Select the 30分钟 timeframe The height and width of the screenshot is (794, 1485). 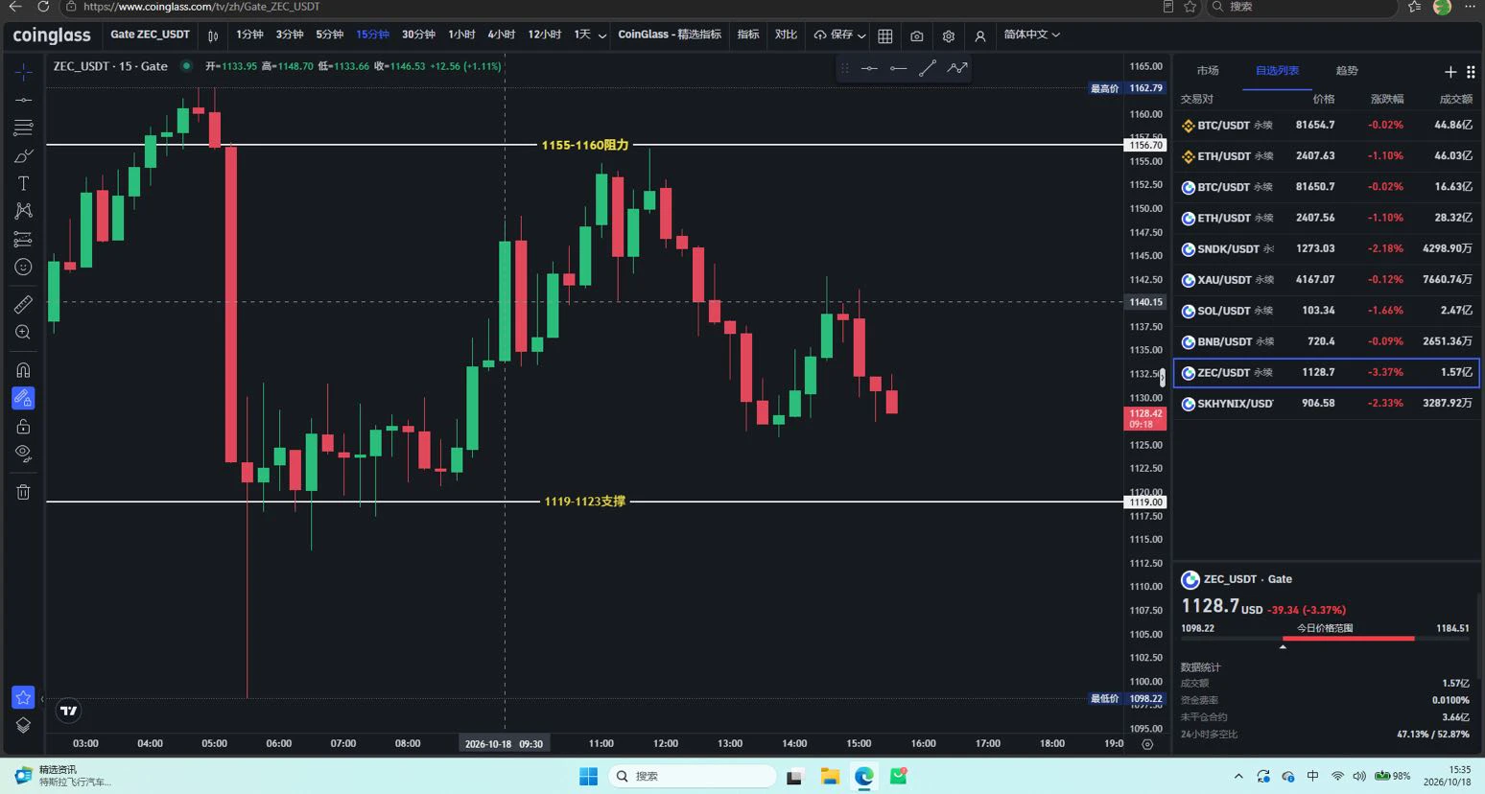pos(418,35)
